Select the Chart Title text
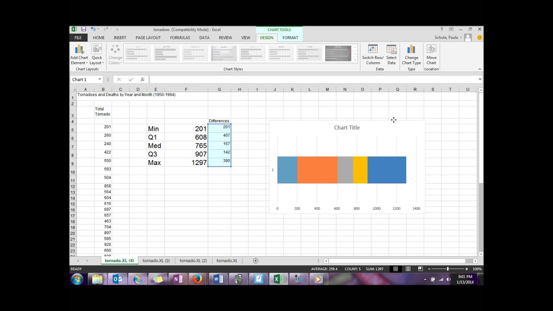The width and height of the screenshot is (553, 311). click(347, 127)
